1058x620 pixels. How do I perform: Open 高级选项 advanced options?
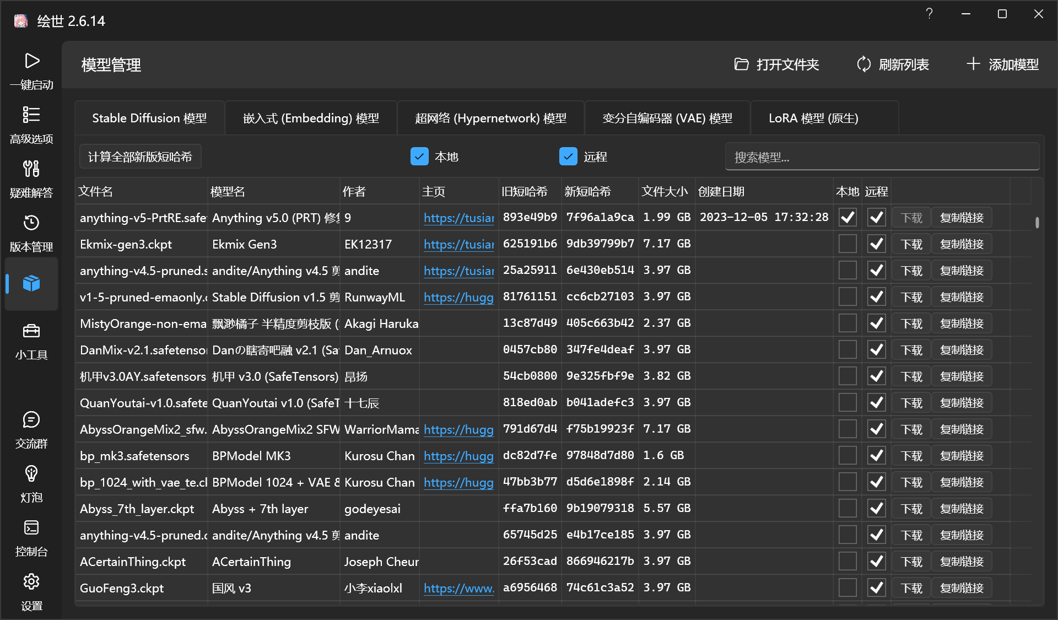click(31, 125)
